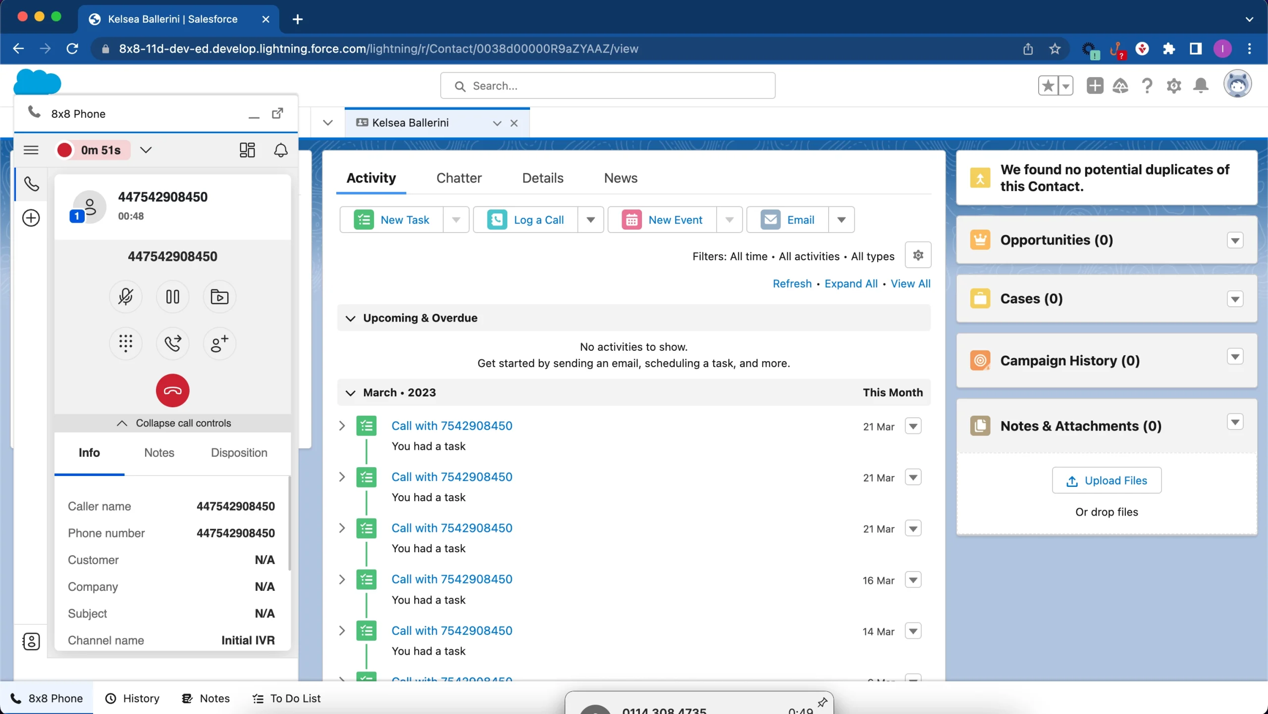Switch to the Details tab
This screenshot has height=714, width=1268.
coord(543,178)
